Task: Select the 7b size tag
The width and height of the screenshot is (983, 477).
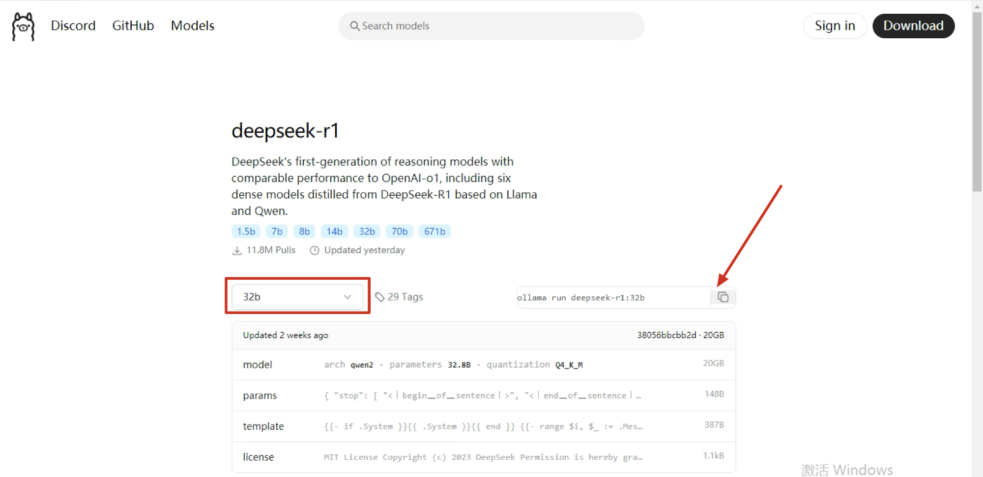Action: pos(277,232)
